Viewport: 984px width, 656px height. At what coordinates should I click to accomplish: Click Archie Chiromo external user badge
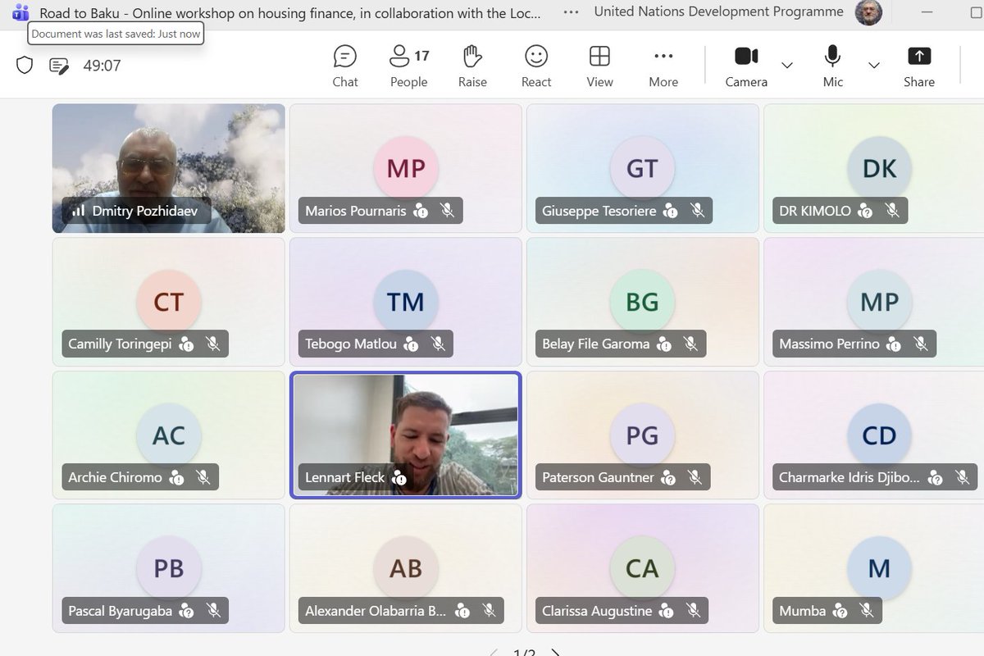pyautogui.click(x=176, y=477)
